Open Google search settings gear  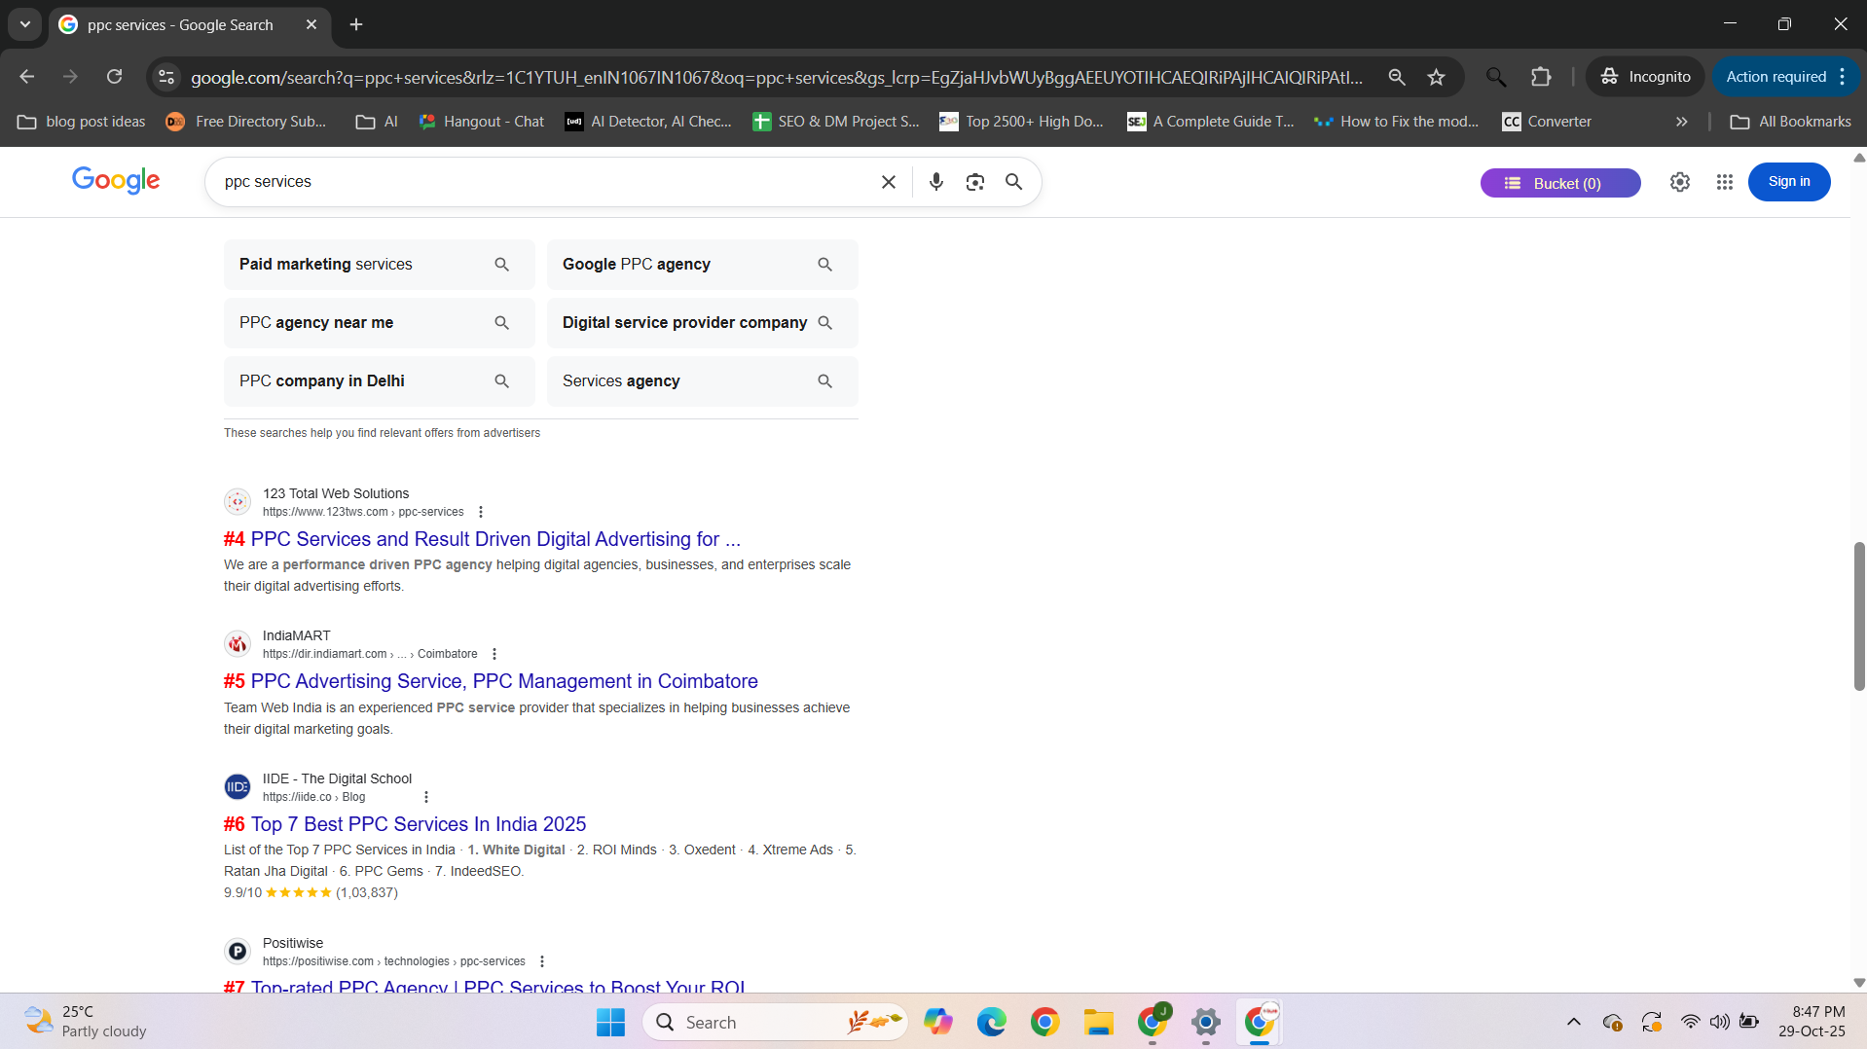(1679, 182)
